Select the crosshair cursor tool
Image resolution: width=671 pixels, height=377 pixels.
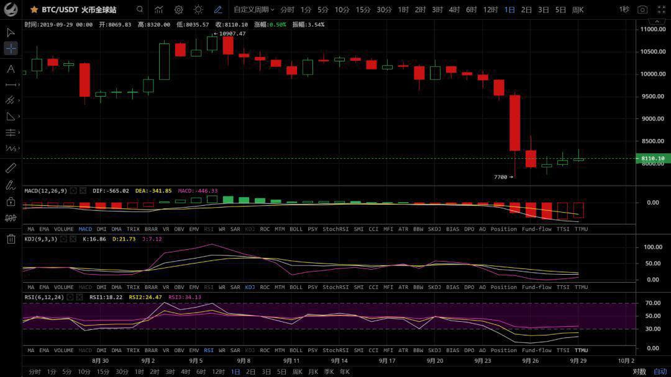point(11,48)
